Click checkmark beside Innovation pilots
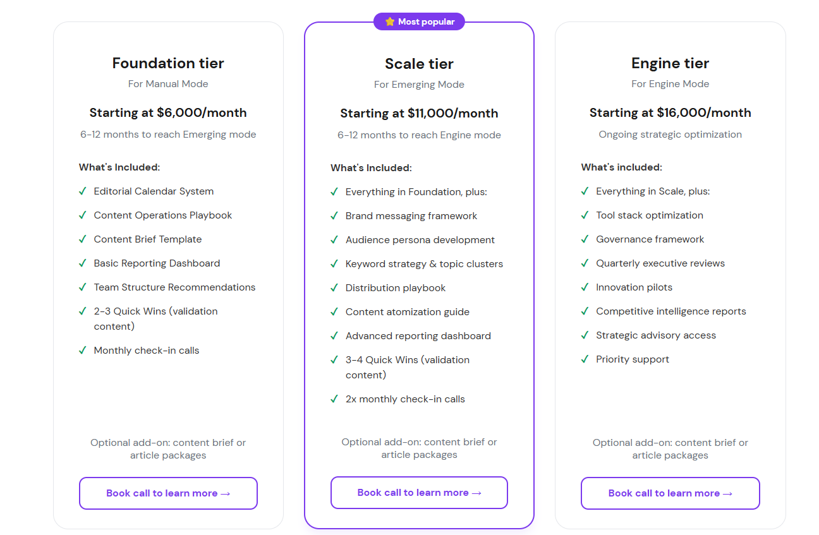The image size is (819, 535). tap(585, 287)
